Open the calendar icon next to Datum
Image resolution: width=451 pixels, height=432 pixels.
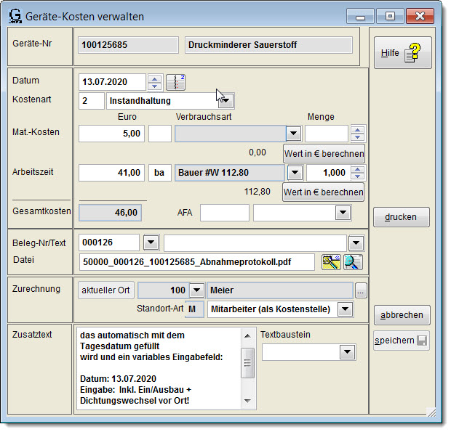click(x=176, y=82)
